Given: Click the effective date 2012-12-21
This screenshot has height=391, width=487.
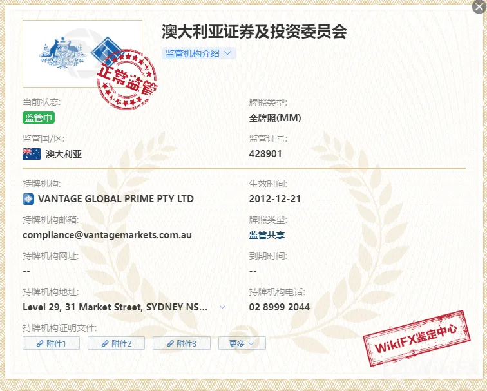Looking at the screenshot, I should click(275, 199).
